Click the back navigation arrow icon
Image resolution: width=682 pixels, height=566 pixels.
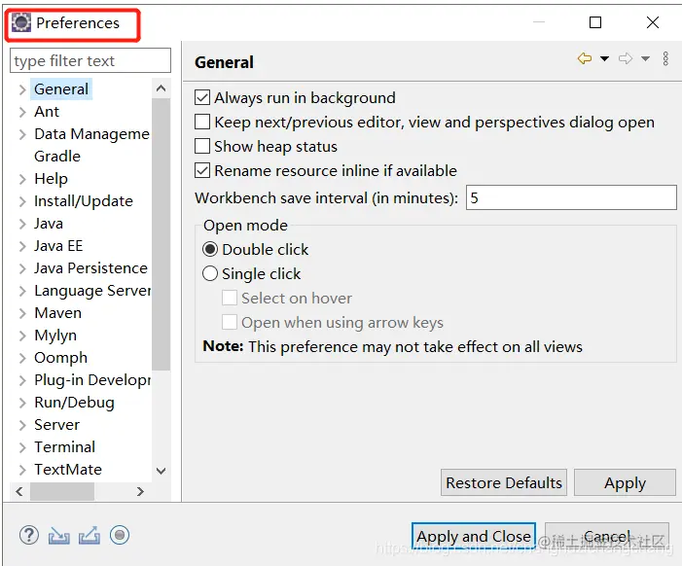point(585,58)
